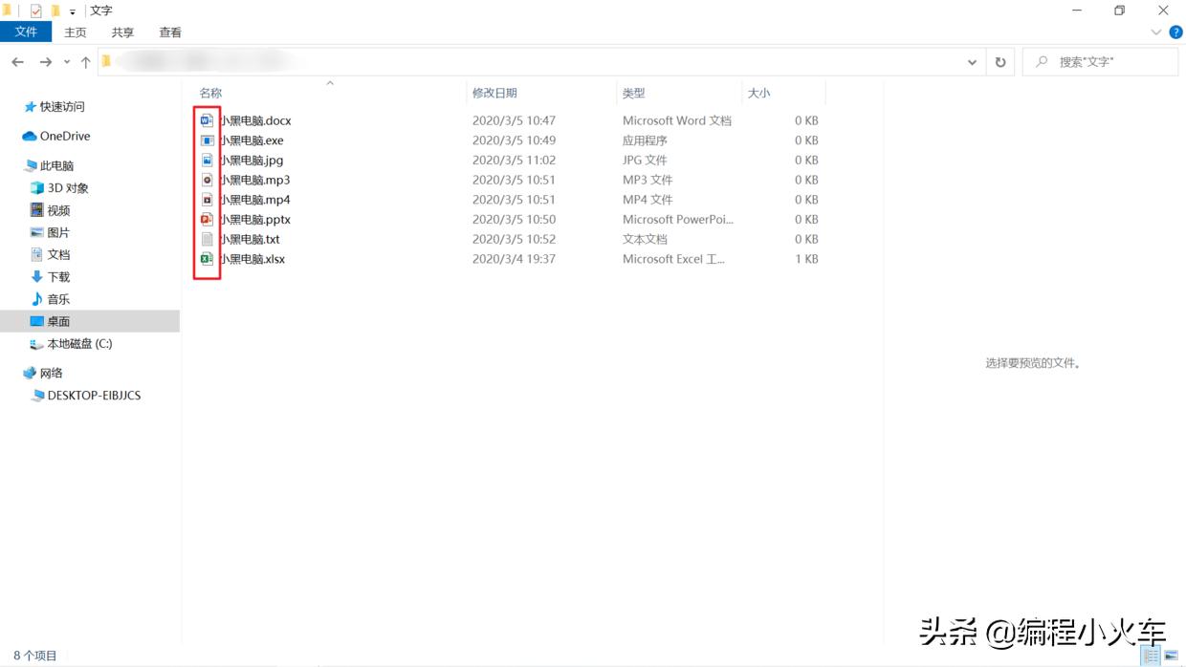Go up one folder level
Viewport: 1186px width, 667px height.
pyautogui.click(x=85, y=62)
